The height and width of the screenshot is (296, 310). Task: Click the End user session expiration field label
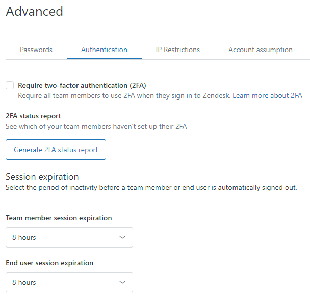coord(49,263)
